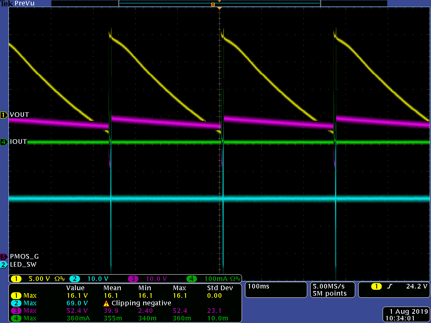The image size is (431, 323).
Task: Click the trigger source channel 1 badge
Action: click(376, 286)
